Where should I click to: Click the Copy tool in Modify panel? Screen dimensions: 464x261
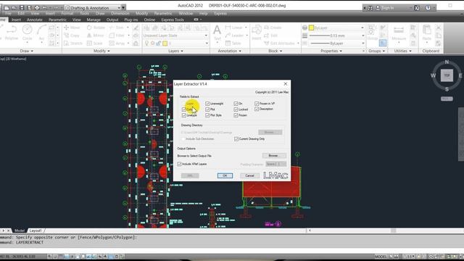(x=72, y=36)
